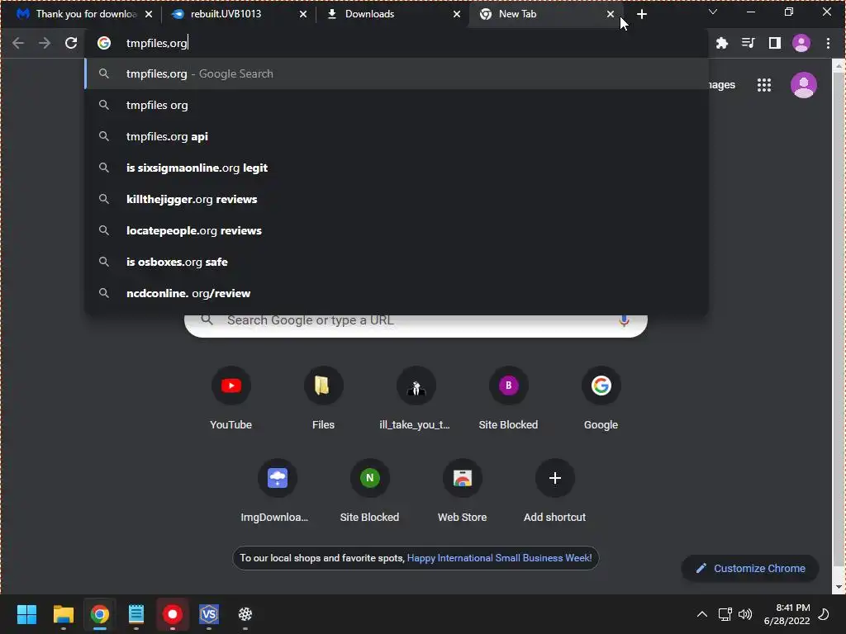Click the page scrollbar down arrow
The image size is (846, 634).
(839, 587)
